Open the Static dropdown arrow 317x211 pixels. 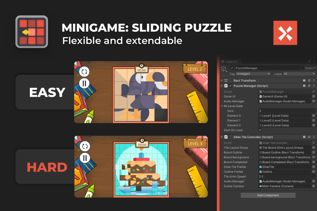point(315,68)
